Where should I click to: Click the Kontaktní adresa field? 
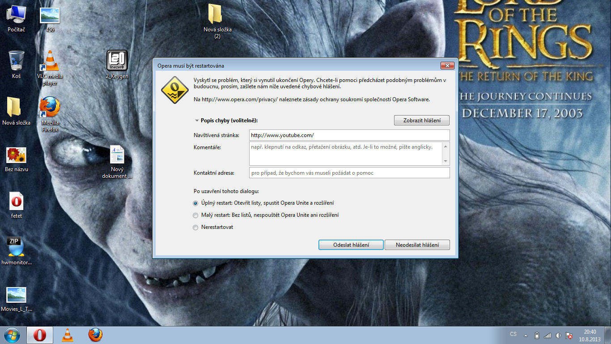[349, 173]
